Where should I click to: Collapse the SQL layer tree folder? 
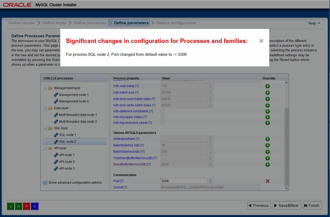coord(45,128)
